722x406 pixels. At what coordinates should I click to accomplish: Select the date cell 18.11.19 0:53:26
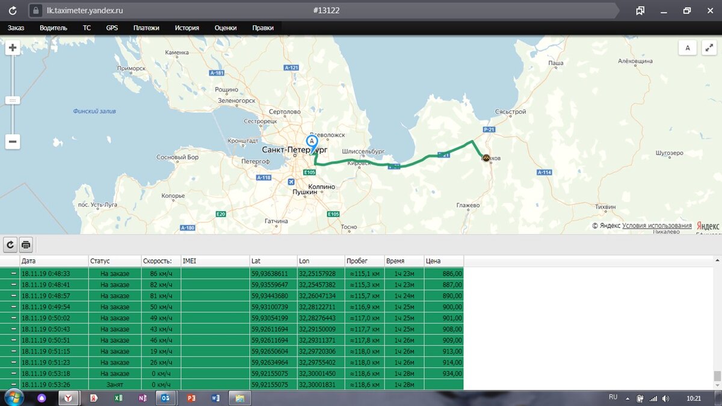click(54, 385)
